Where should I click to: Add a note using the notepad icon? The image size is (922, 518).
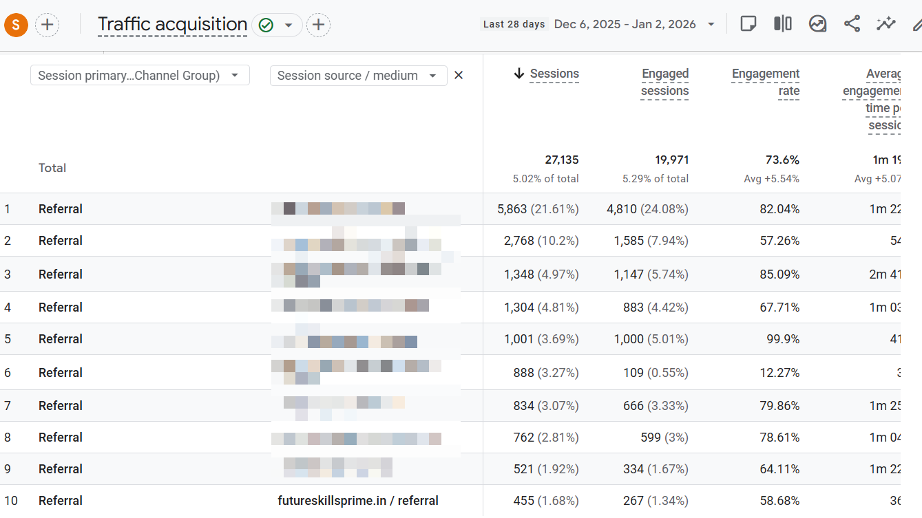coord(748,23)
